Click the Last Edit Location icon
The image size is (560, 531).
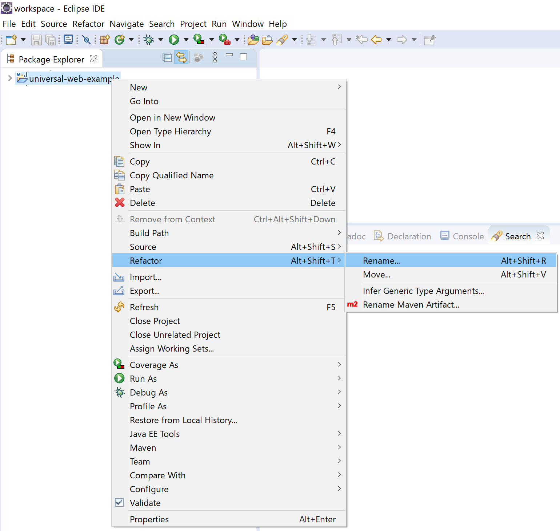point(362,39)
